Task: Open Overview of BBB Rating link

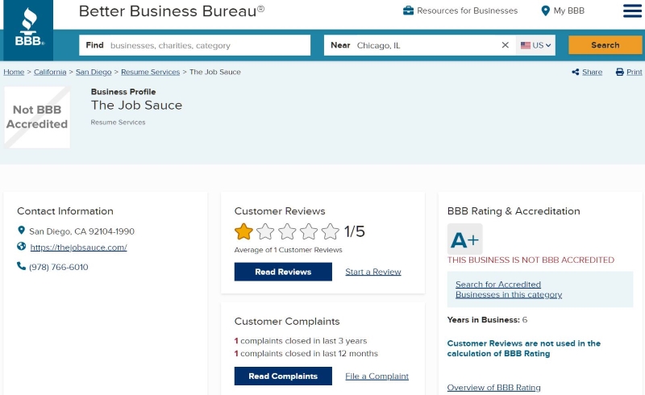Action: pyautogui.click(x=493, y=387)
